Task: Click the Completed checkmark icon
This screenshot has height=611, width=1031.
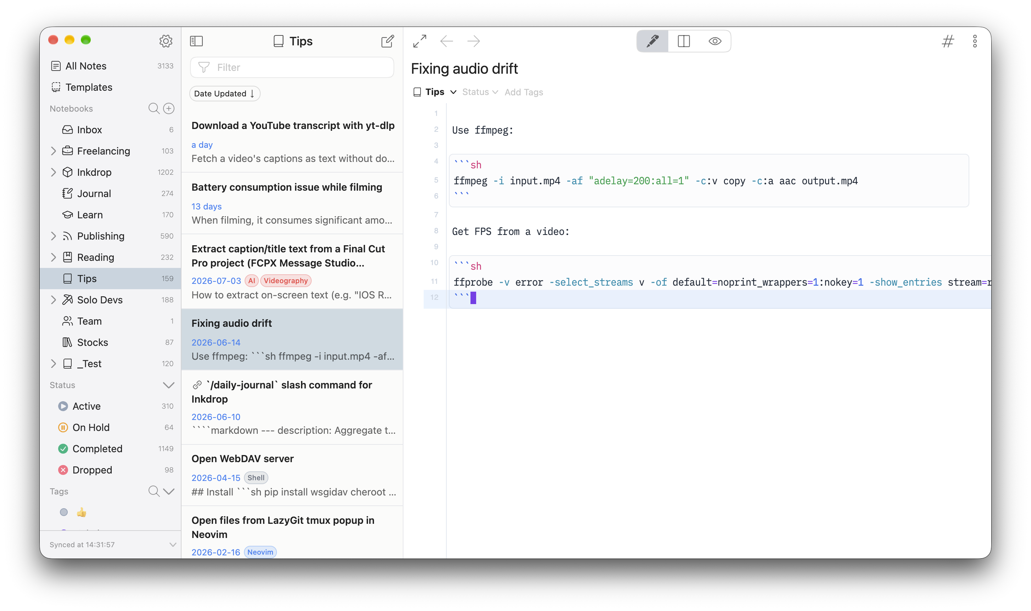Action: click(x=63, y=448)
